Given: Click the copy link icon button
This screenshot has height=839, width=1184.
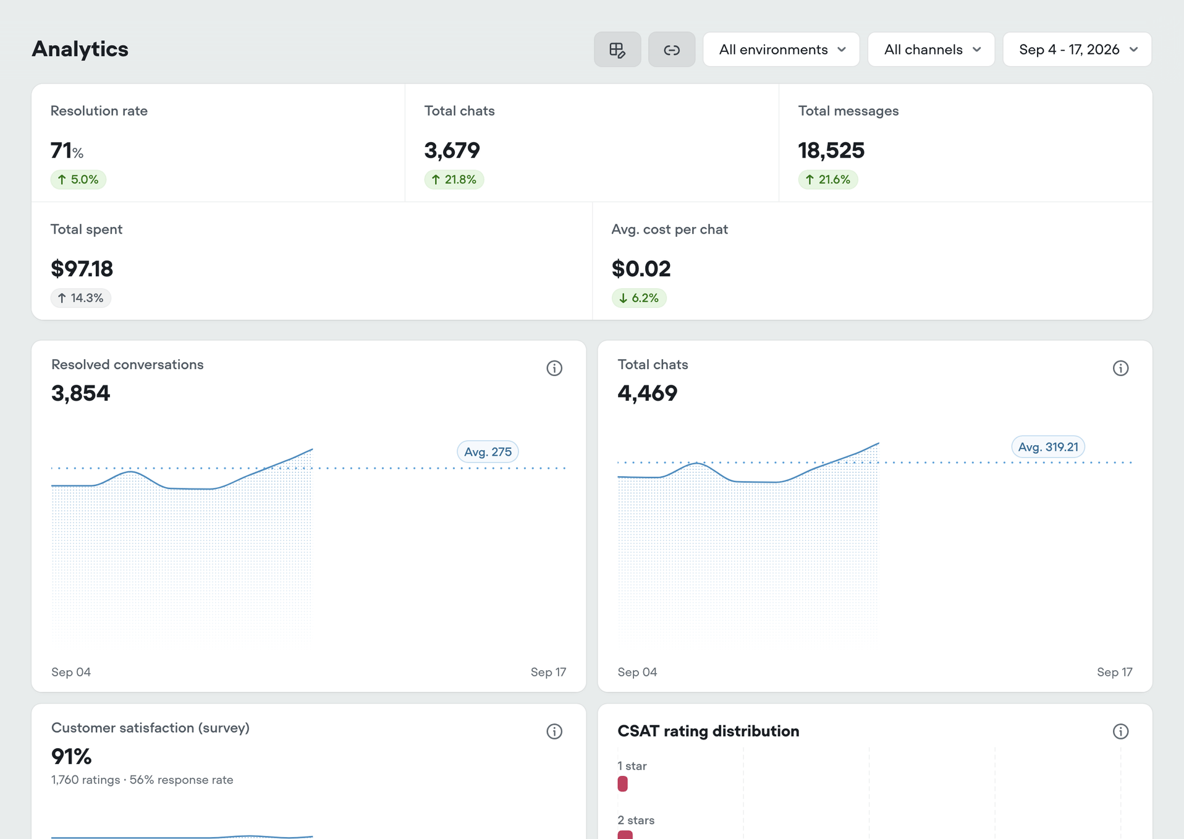Looking at the screenshot, I should (672, 49).
